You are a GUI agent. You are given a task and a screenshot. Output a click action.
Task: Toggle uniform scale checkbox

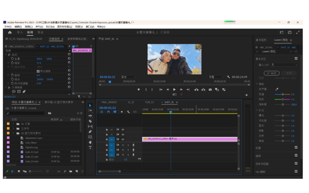click(38, 71)
